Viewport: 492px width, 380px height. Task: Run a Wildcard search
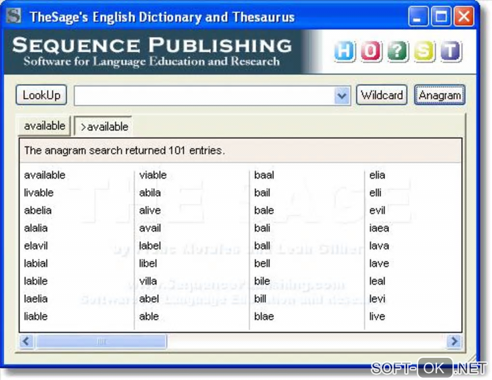(x=382, y=95)
